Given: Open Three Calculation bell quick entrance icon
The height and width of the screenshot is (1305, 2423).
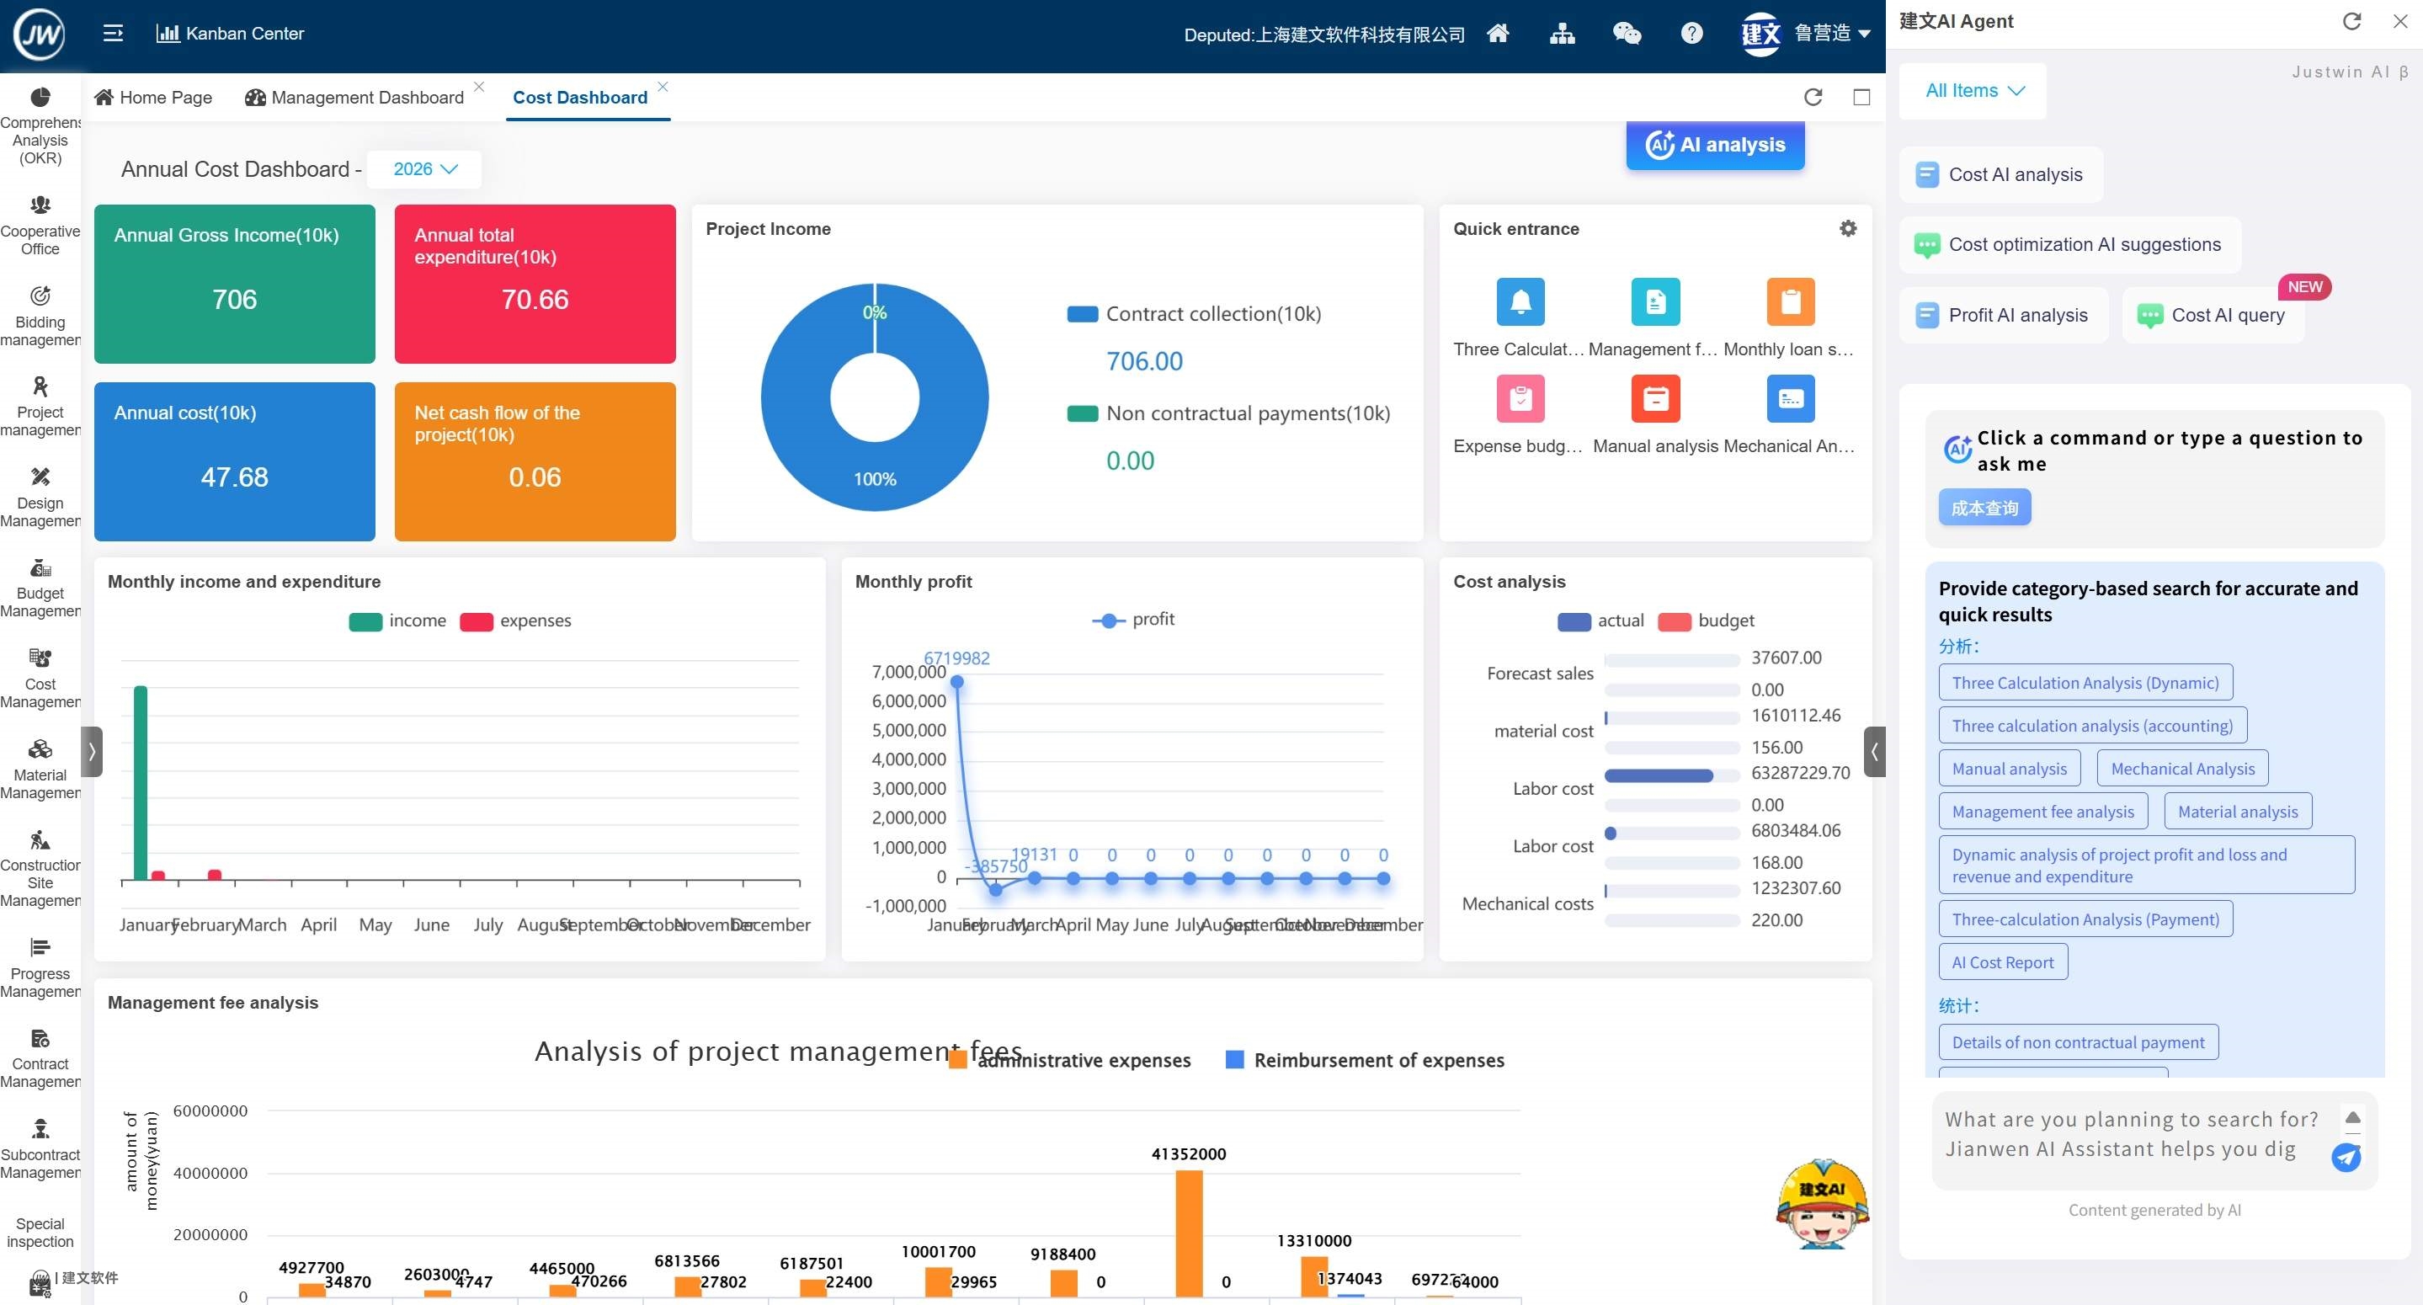Looking at the screenshot, I should pos(1520,302).
